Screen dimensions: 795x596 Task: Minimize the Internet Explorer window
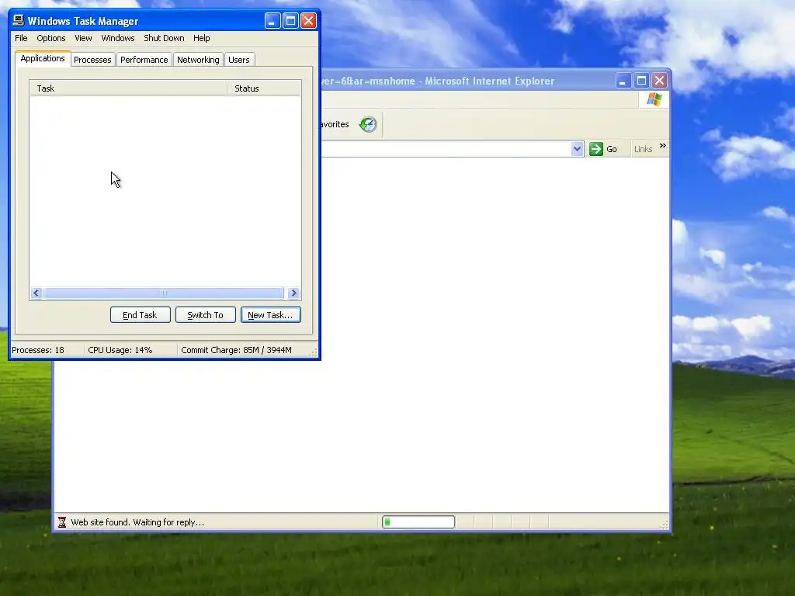pyautogui.click(x=623, y=81)
